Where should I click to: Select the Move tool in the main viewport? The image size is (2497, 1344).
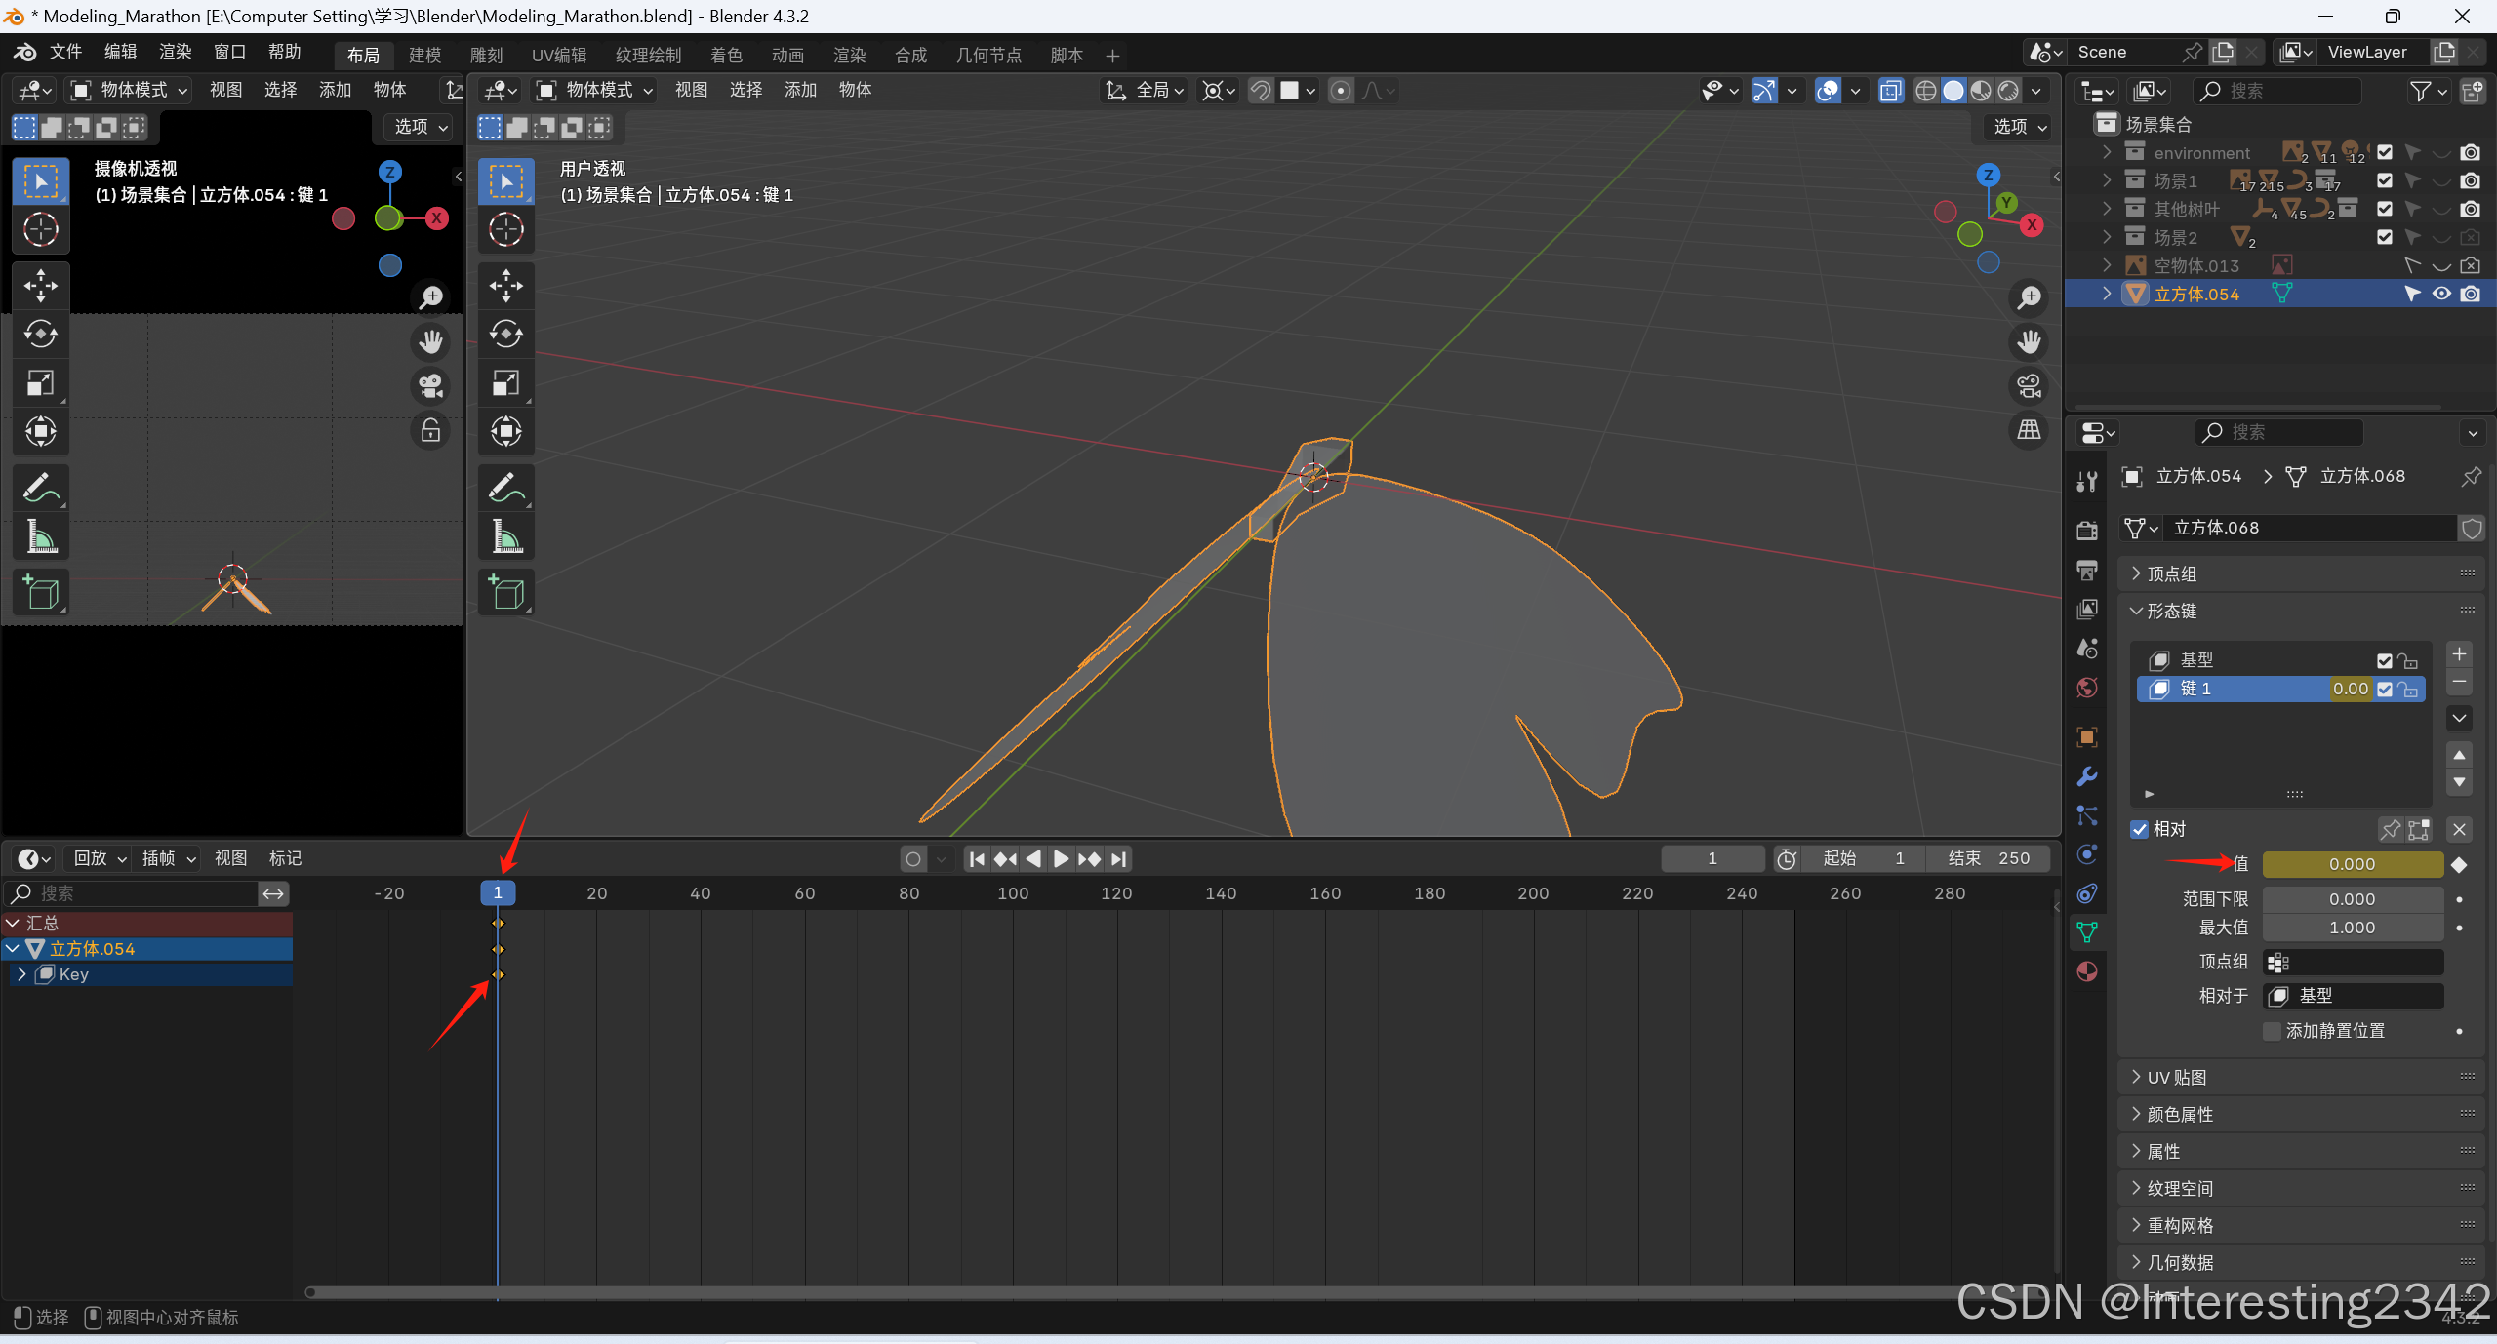tap(505, 286)
